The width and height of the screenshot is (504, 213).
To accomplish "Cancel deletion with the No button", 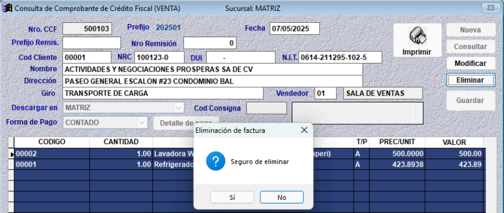I will coord(282,198).
